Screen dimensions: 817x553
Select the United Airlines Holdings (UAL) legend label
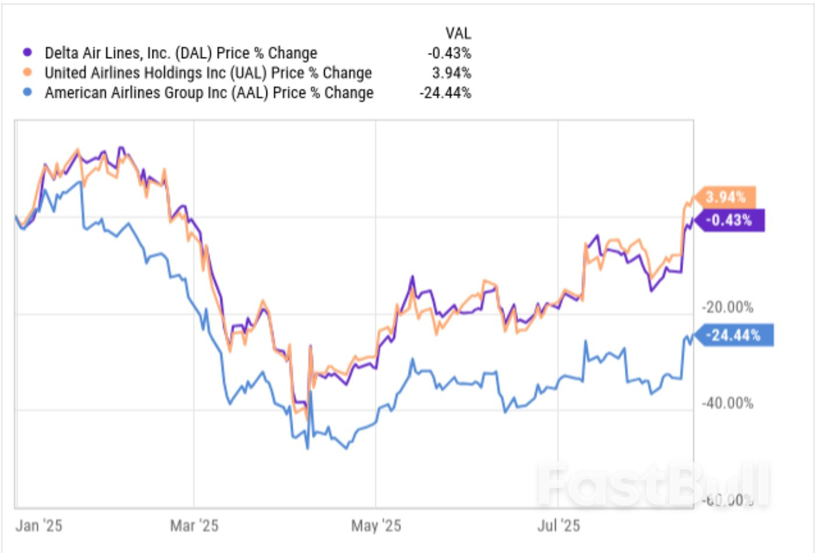pos(208,73)
